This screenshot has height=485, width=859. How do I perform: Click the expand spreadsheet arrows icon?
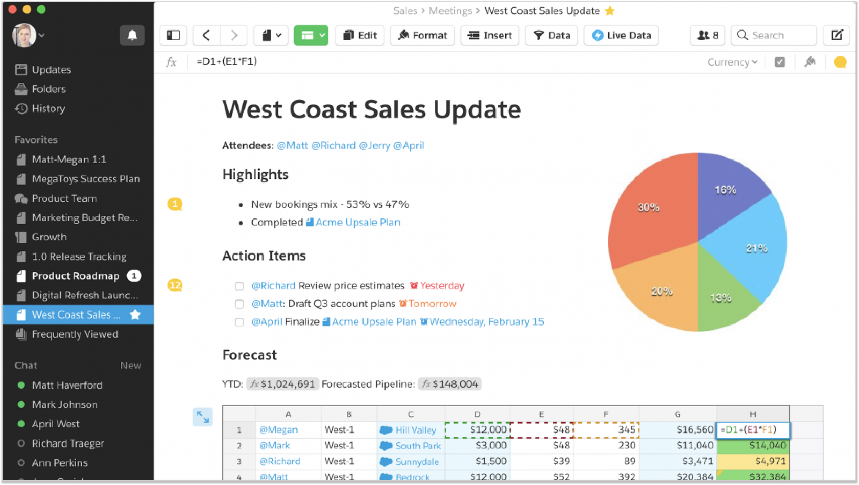pos(203,417)
